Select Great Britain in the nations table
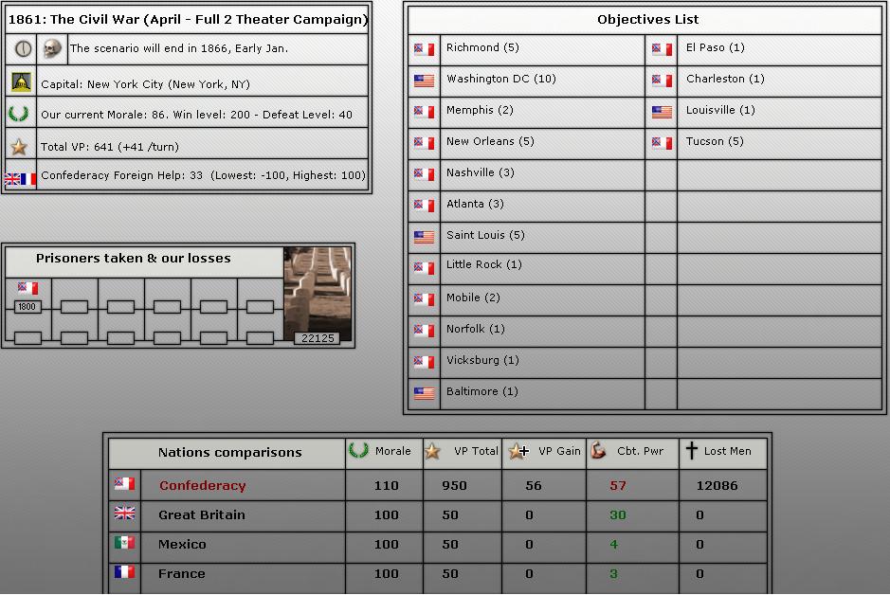The height and width of the screenshot is (595, 890). (x=202, y=514)
